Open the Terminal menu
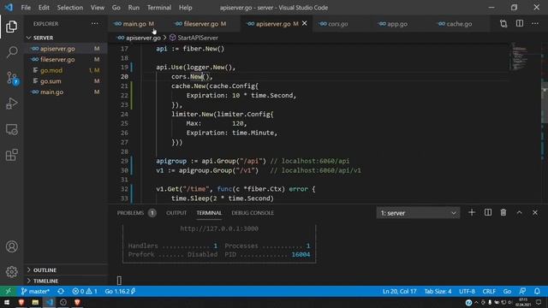Image resolution: width=548 pixels, height=308 pixels. point(159,8)
